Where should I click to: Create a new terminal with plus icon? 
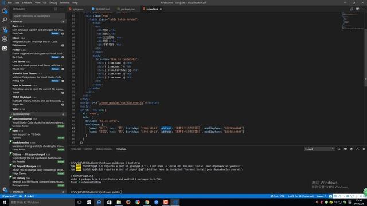(339, 149)
